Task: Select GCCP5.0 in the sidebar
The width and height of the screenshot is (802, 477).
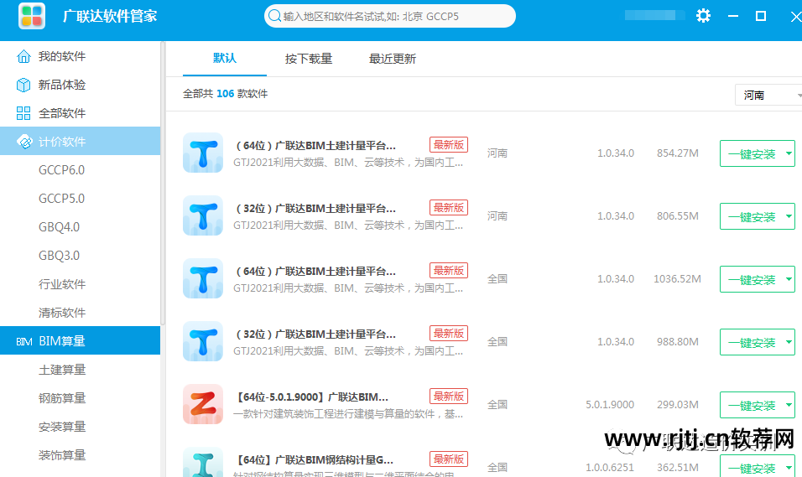Action: [x=62, y=199]
